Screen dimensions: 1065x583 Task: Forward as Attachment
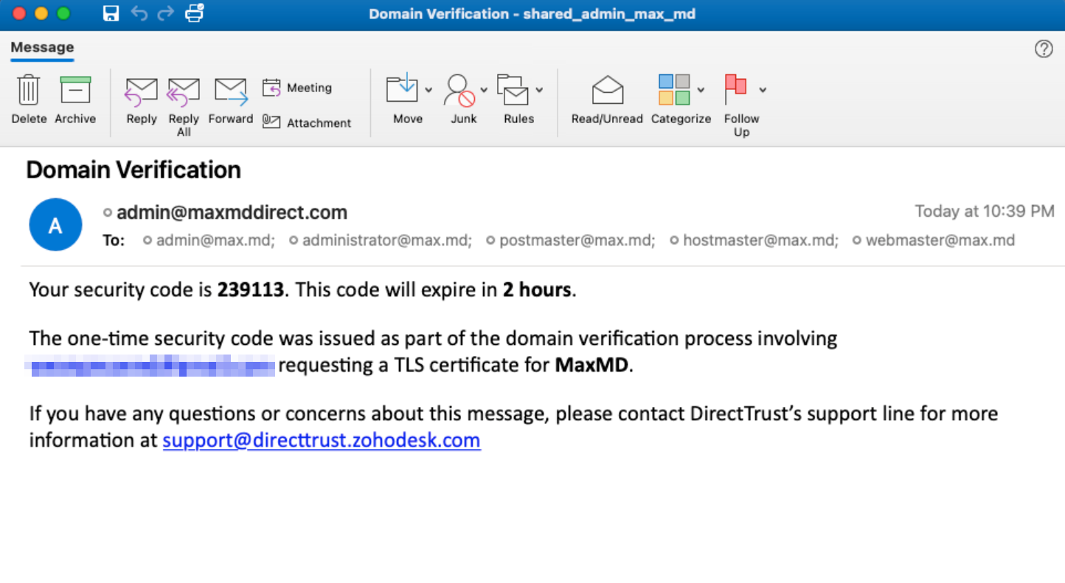coord(308,123)
